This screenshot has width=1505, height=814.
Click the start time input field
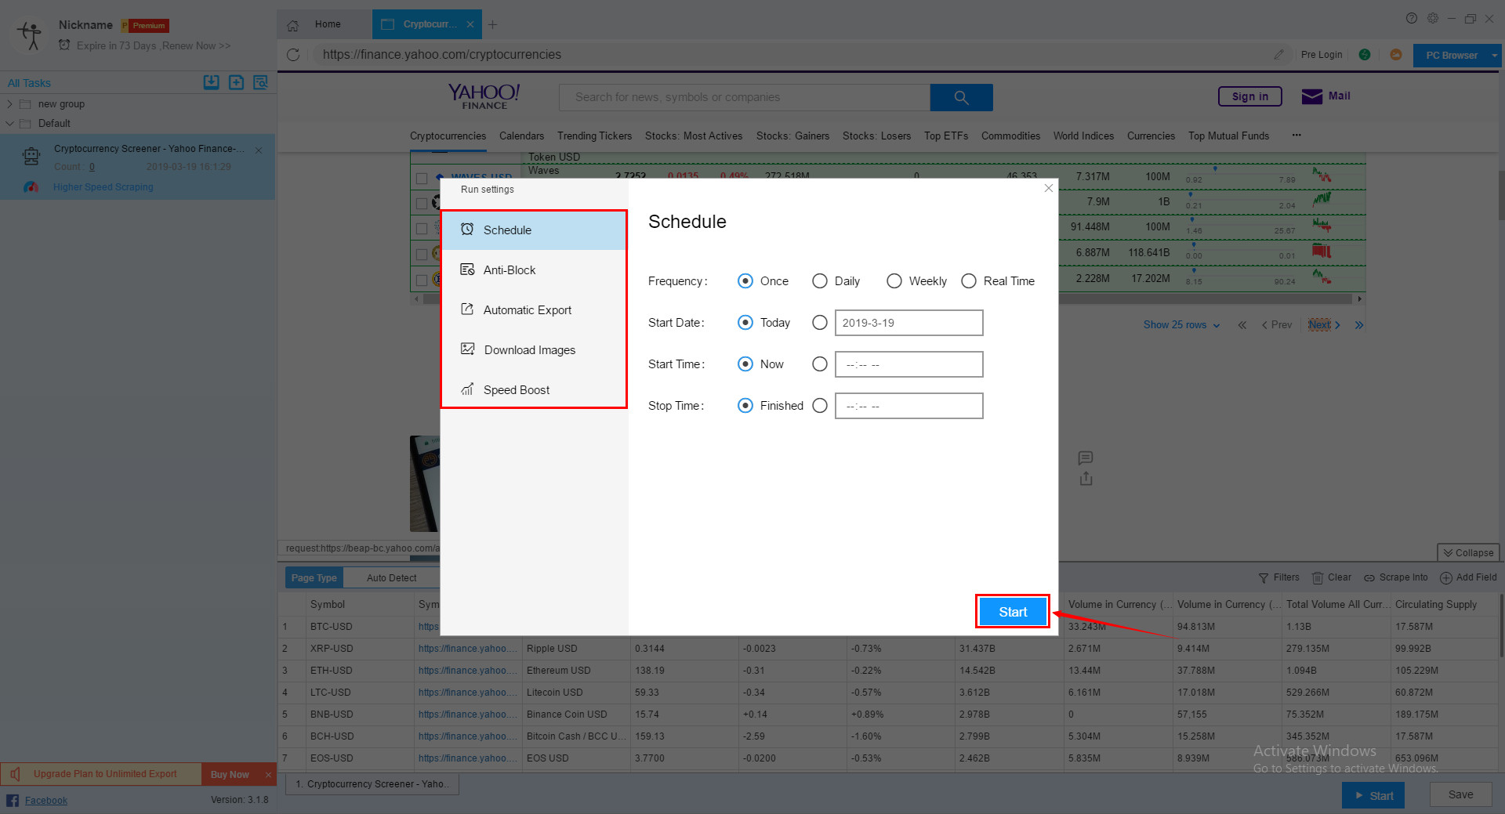pos(908,364)
